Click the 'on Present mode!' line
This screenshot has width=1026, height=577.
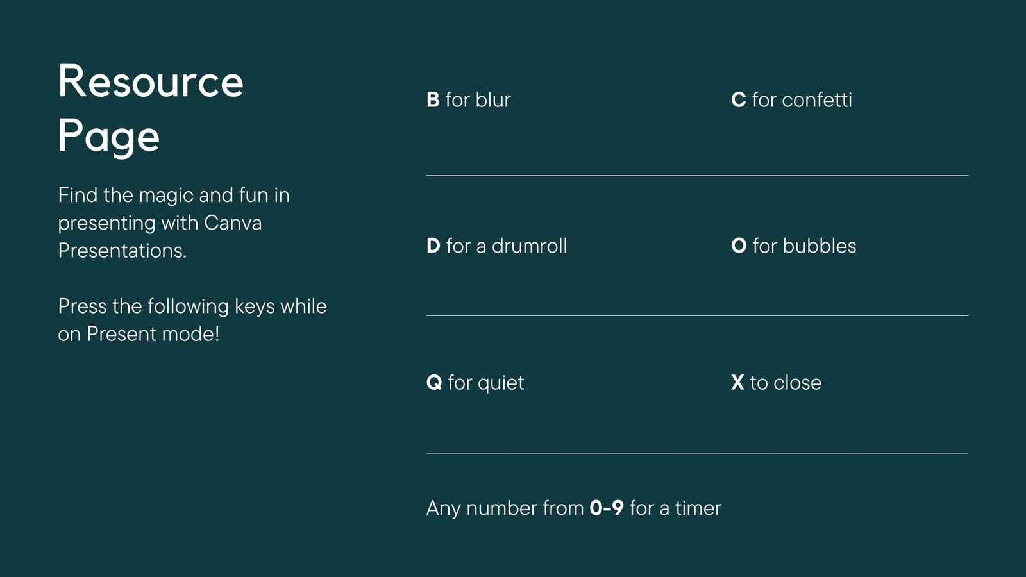[139, 334]
